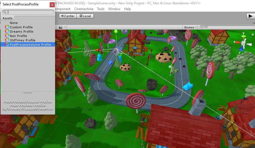Image resolution: width=255 pixels, height=148 pixels.
Task: Select PostProcessVolume Profile in the list
Action: (x=30, y=45)
